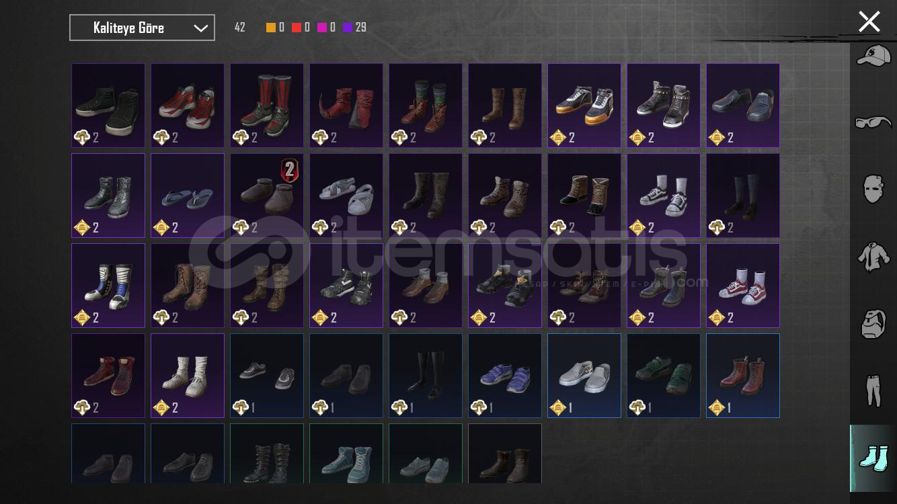Viewport: 897px width, 504px height.
Task: Open the Kaliteye Göre sort dropdown
Action: (x=142, y=28)
